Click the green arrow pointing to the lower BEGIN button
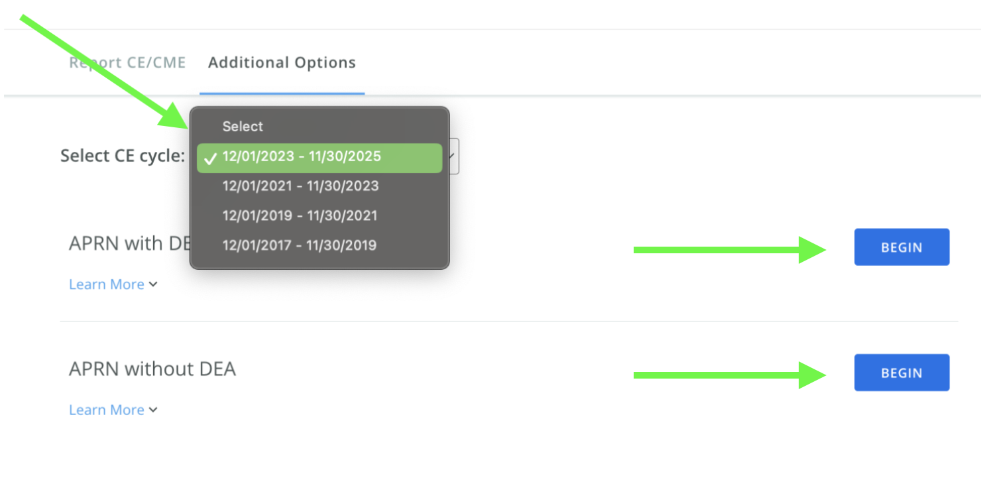This screenshot has width=981, height=484. pos(729,375)
